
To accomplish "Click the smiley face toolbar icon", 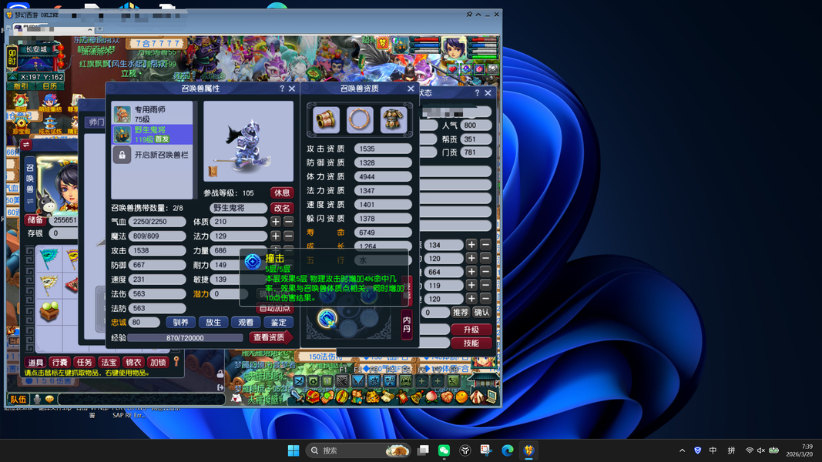I will (x=461, y=397).
